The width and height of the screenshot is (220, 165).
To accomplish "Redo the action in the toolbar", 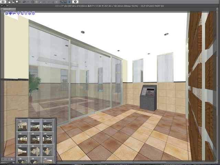I will [x=28, y=2].
